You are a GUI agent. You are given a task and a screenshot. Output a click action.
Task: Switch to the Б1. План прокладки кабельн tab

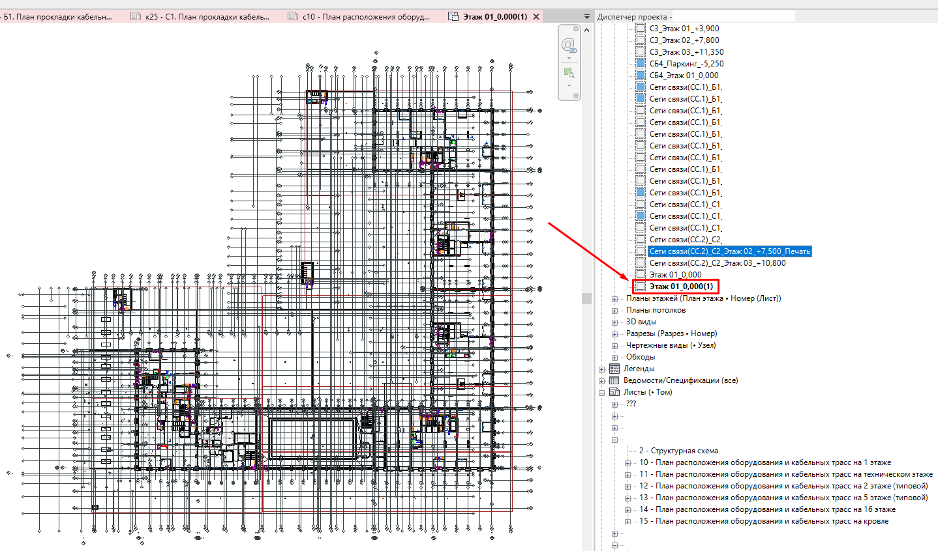[58, 17]
